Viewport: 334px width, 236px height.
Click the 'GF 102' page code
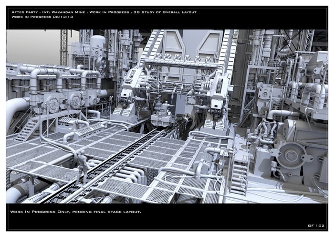coord(316,225)
